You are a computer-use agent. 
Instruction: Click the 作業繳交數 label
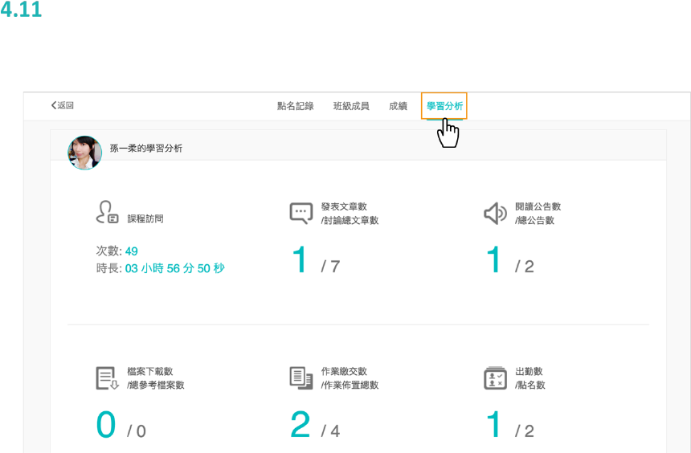pos(344,371)
